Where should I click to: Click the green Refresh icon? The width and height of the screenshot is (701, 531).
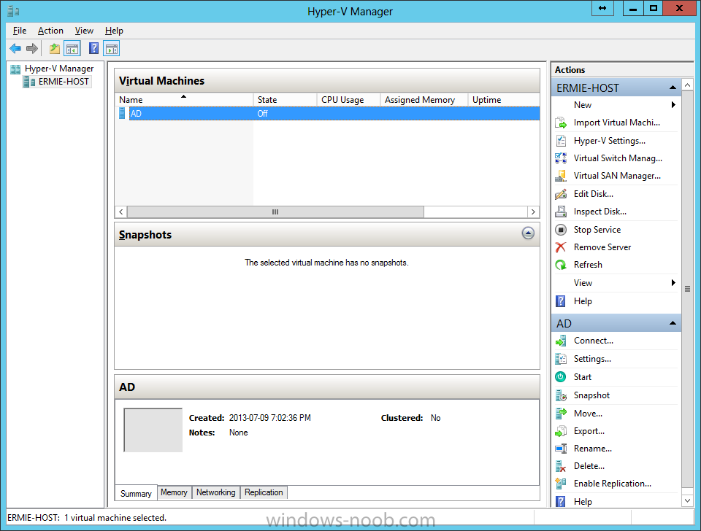(561, 265)
